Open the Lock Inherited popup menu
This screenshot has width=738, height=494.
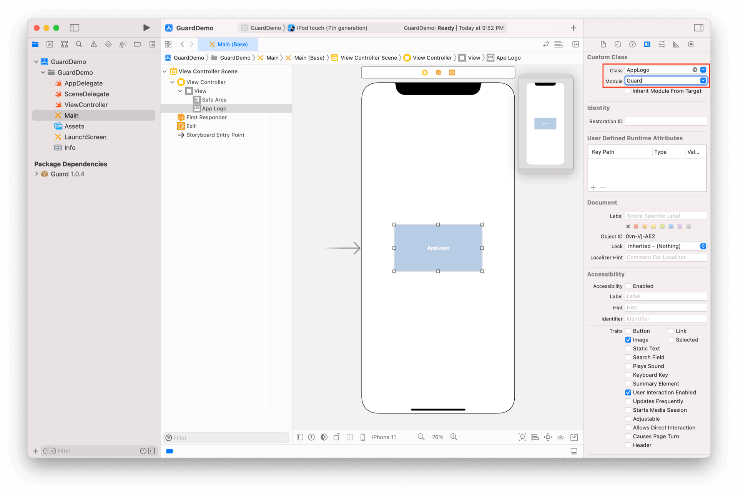tap(665, 246)
